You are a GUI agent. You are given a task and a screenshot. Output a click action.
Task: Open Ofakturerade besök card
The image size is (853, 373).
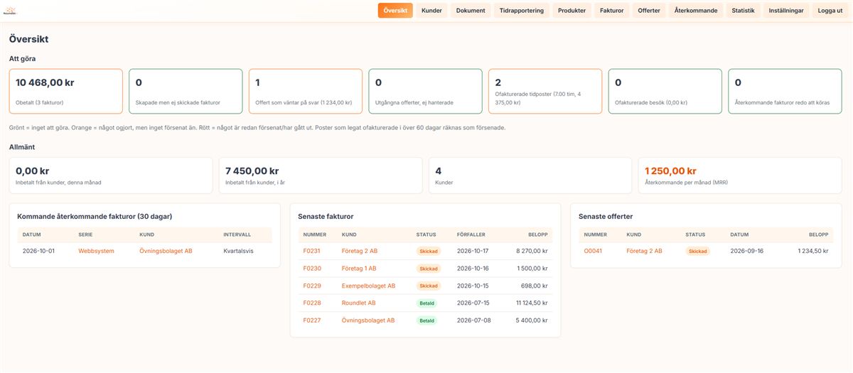click(665, 92)
